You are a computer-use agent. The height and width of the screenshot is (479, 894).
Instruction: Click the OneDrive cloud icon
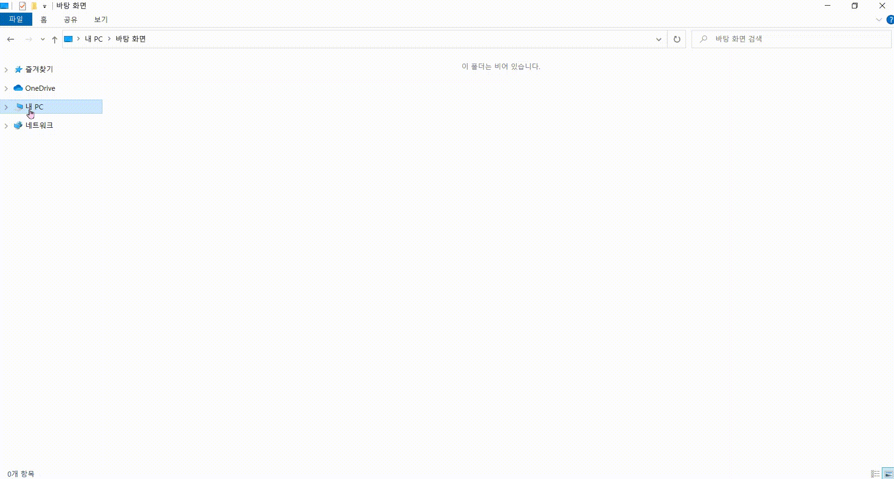18,88
